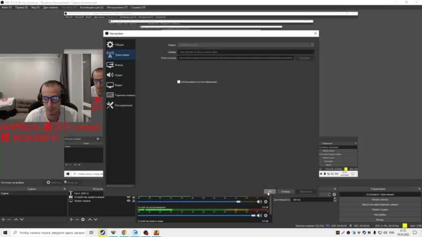Open the Аудио audio settings section
Image resolution: width=422 pixels, height=237 pixels.
(120, 75)
